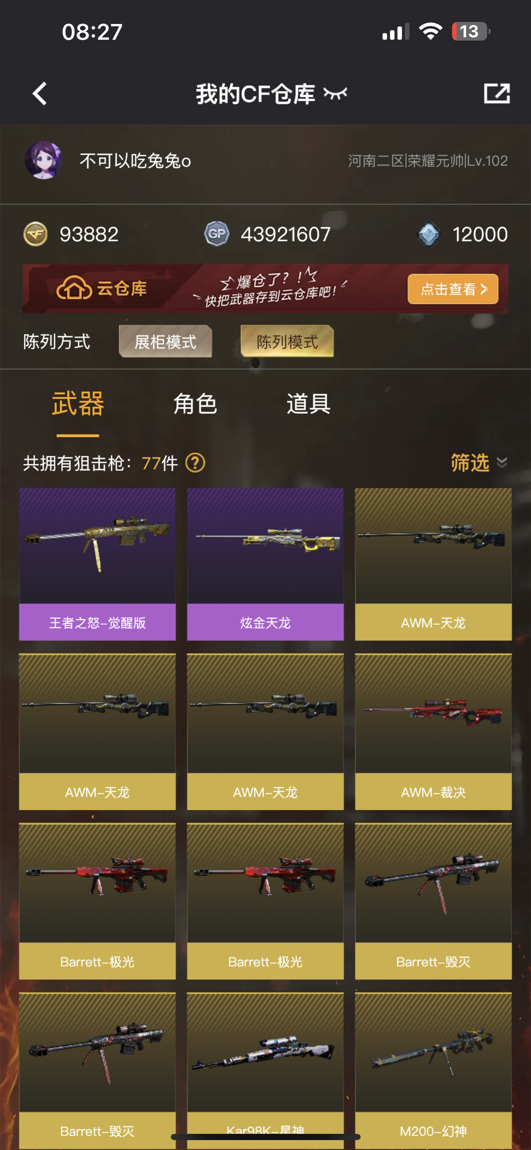Tap the gold CF coin icon
The image size is (531, 1150).
pyautogui.click(x=36, y=234)
